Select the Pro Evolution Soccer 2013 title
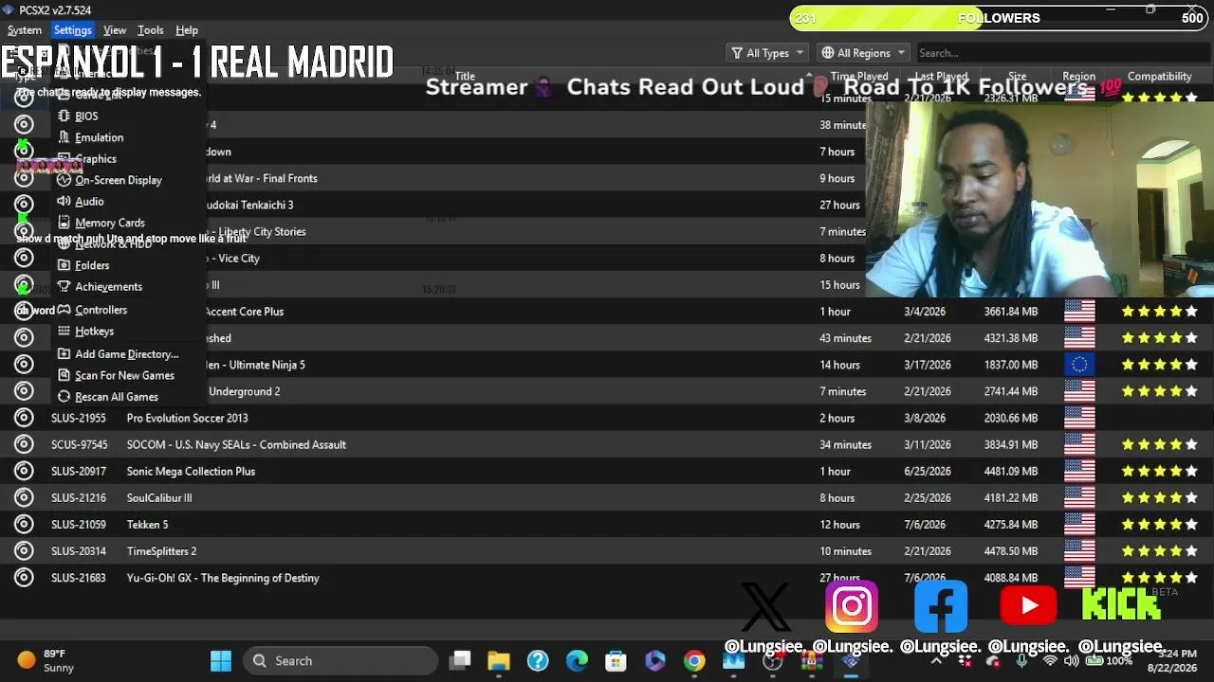The height and width of the screenshot is (682, 1214). [x=188, y=418]
